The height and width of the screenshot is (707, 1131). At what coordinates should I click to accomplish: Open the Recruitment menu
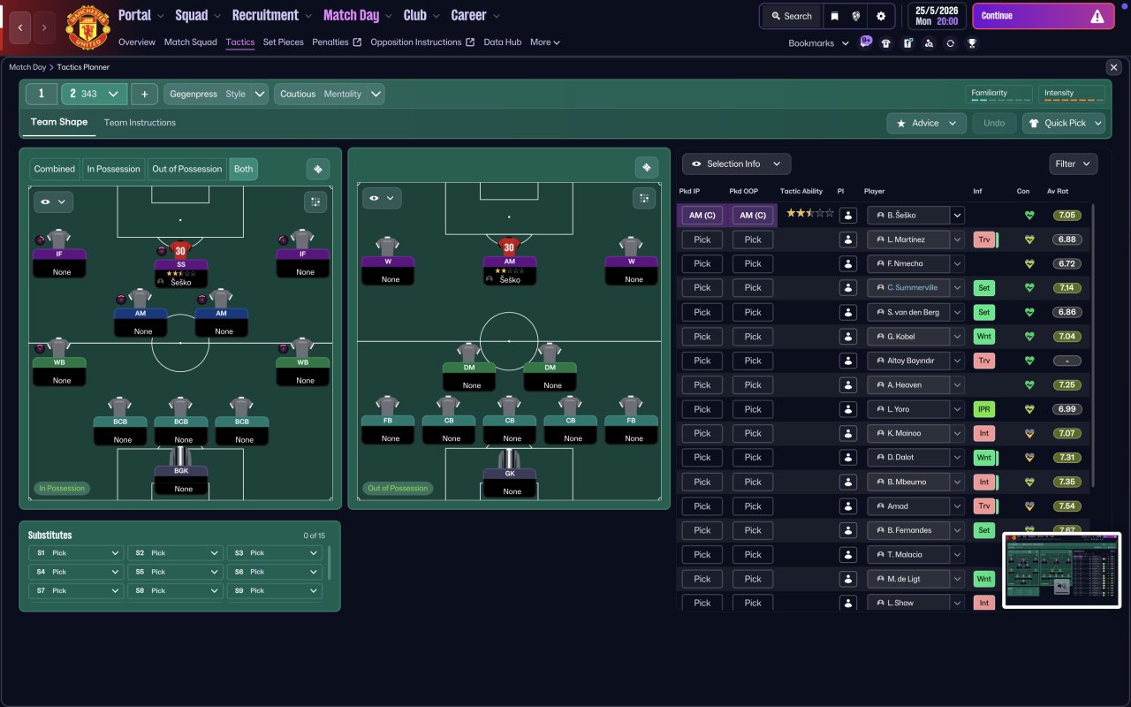point(272,15)
